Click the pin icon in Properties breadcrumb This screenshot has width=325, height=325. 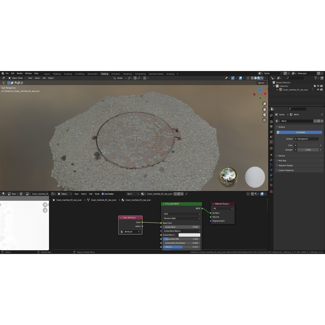tap(322, 114)
